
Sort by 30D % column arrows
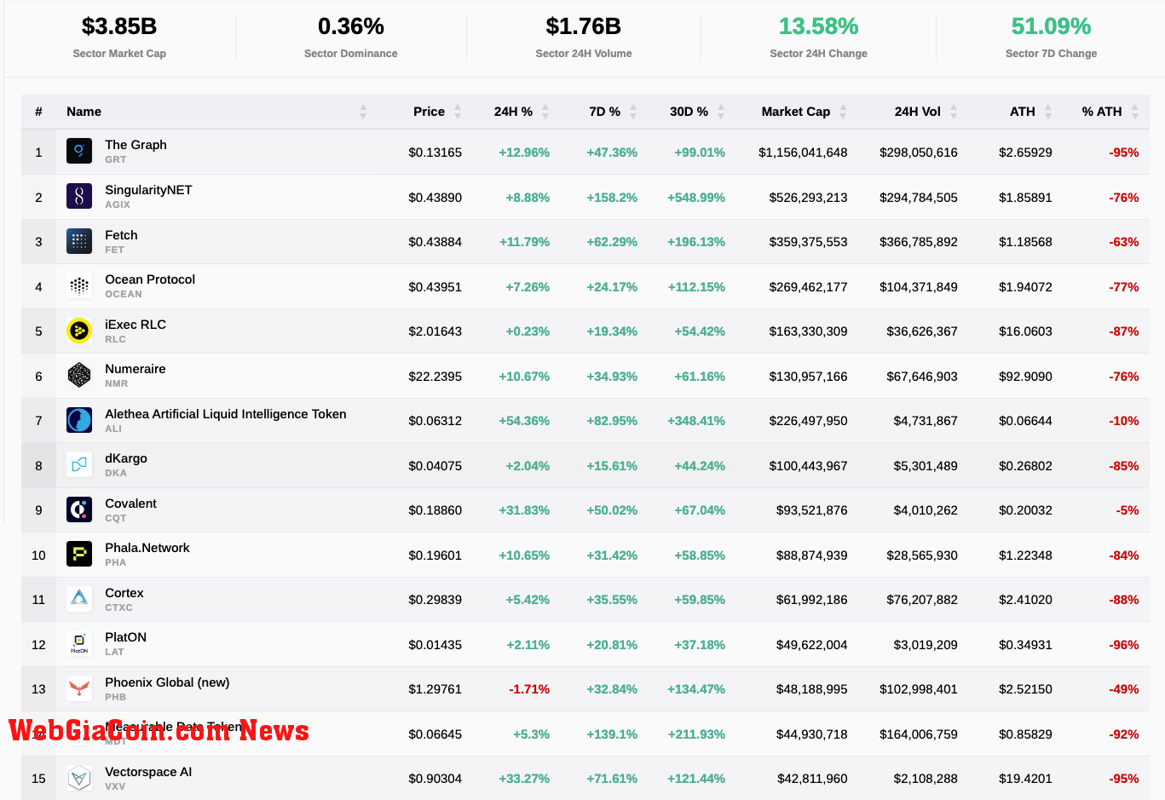pyautogui.click(x=721, y=112)
